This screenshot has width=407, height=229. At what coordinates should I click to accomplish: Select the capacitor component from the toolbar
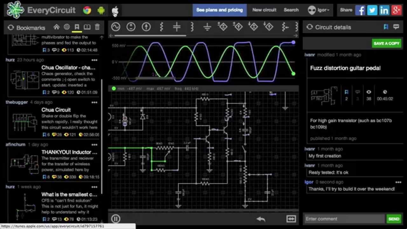click(x=176, y=27)
